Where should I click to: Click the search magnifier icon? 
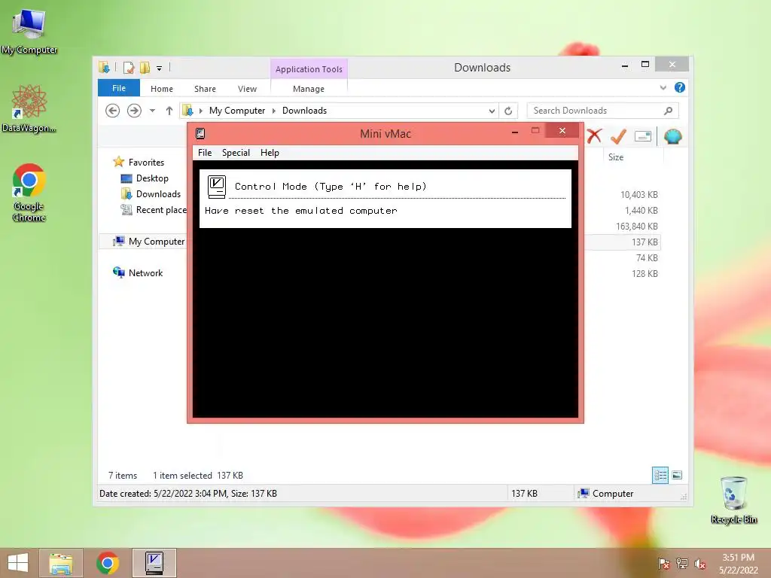click(669, 111)
